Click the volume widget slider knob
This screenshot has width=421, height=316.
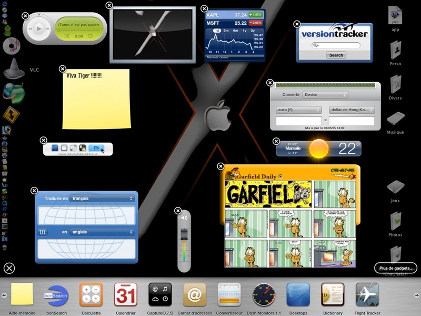click(x=184, y=234)
